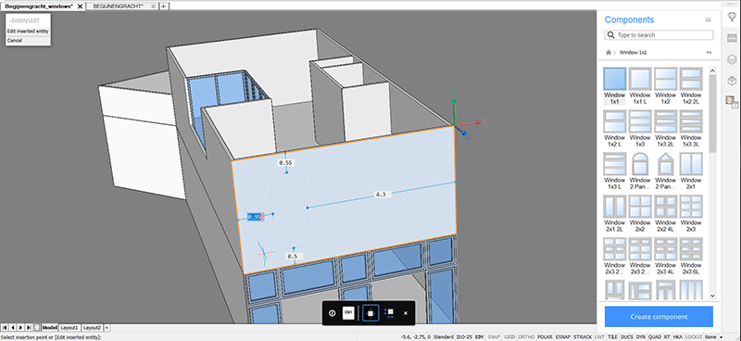Choose the Window 2x1 2L component
Viewport: 741px width, 341px height.
(x=615, y=207)
